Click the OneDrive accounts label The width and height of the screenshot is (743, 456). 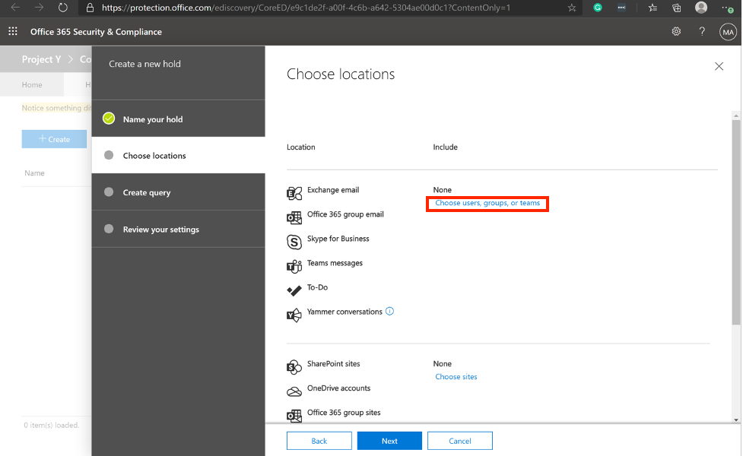339,388
